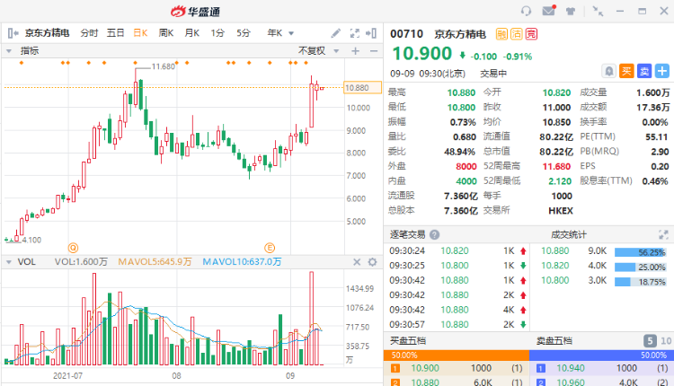
Task: Switch order book to 10 levels
Action: pos(666,341)
